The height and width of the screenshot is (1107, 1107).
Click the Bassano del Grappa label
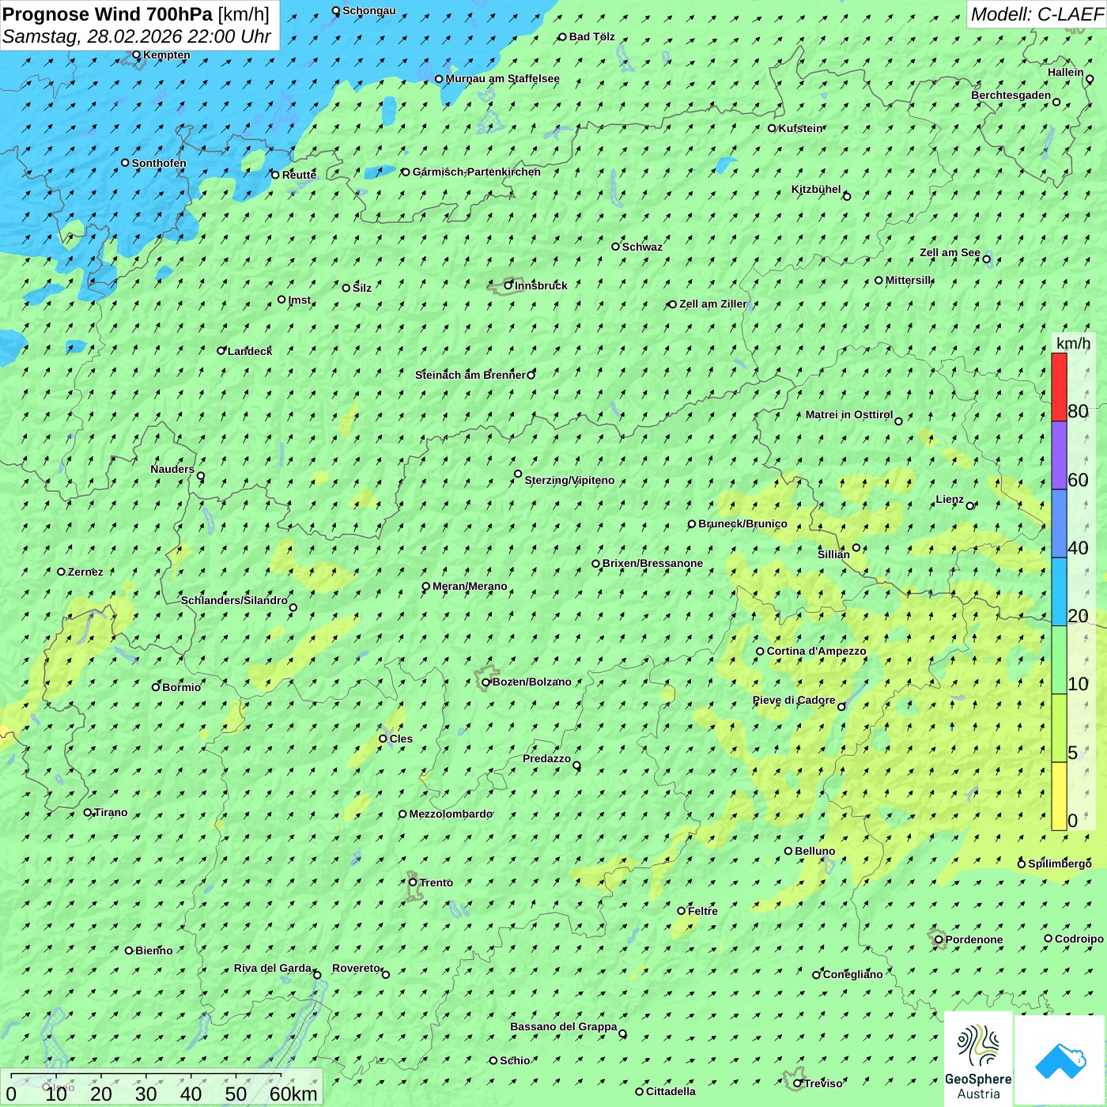563,1027
